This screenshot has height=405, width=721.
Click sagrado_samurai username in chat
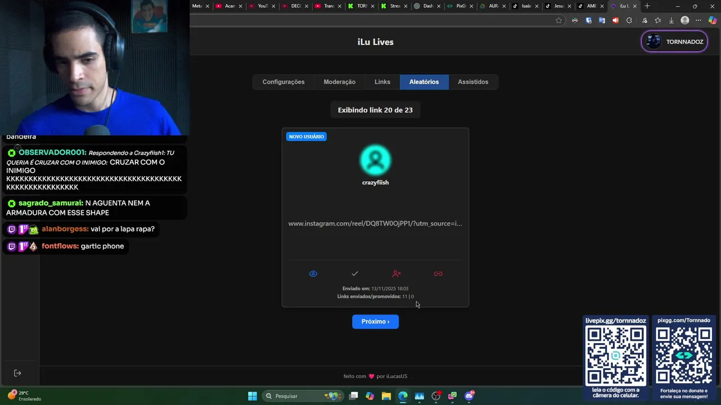(x=51, y=203)
